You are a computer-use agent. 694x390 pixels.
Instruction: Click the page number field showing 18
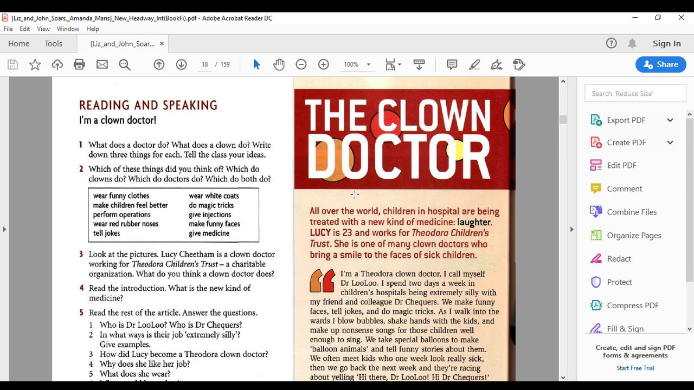pos(204,64)
